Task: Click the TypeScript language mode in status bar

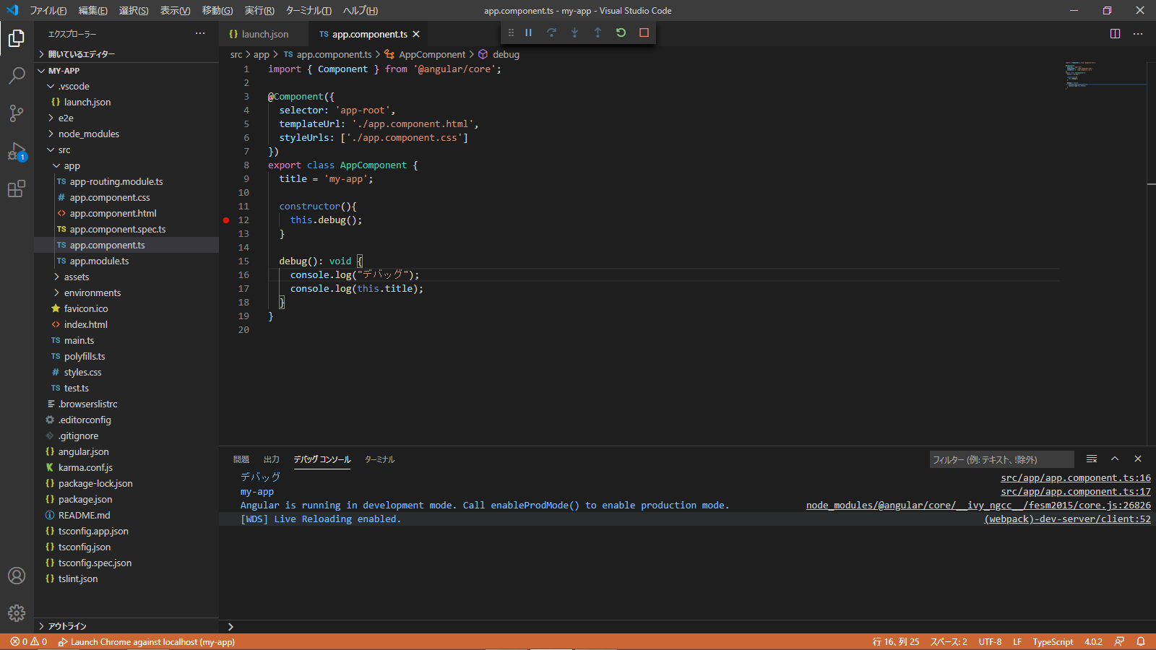Action: (x=1052, y=642)
